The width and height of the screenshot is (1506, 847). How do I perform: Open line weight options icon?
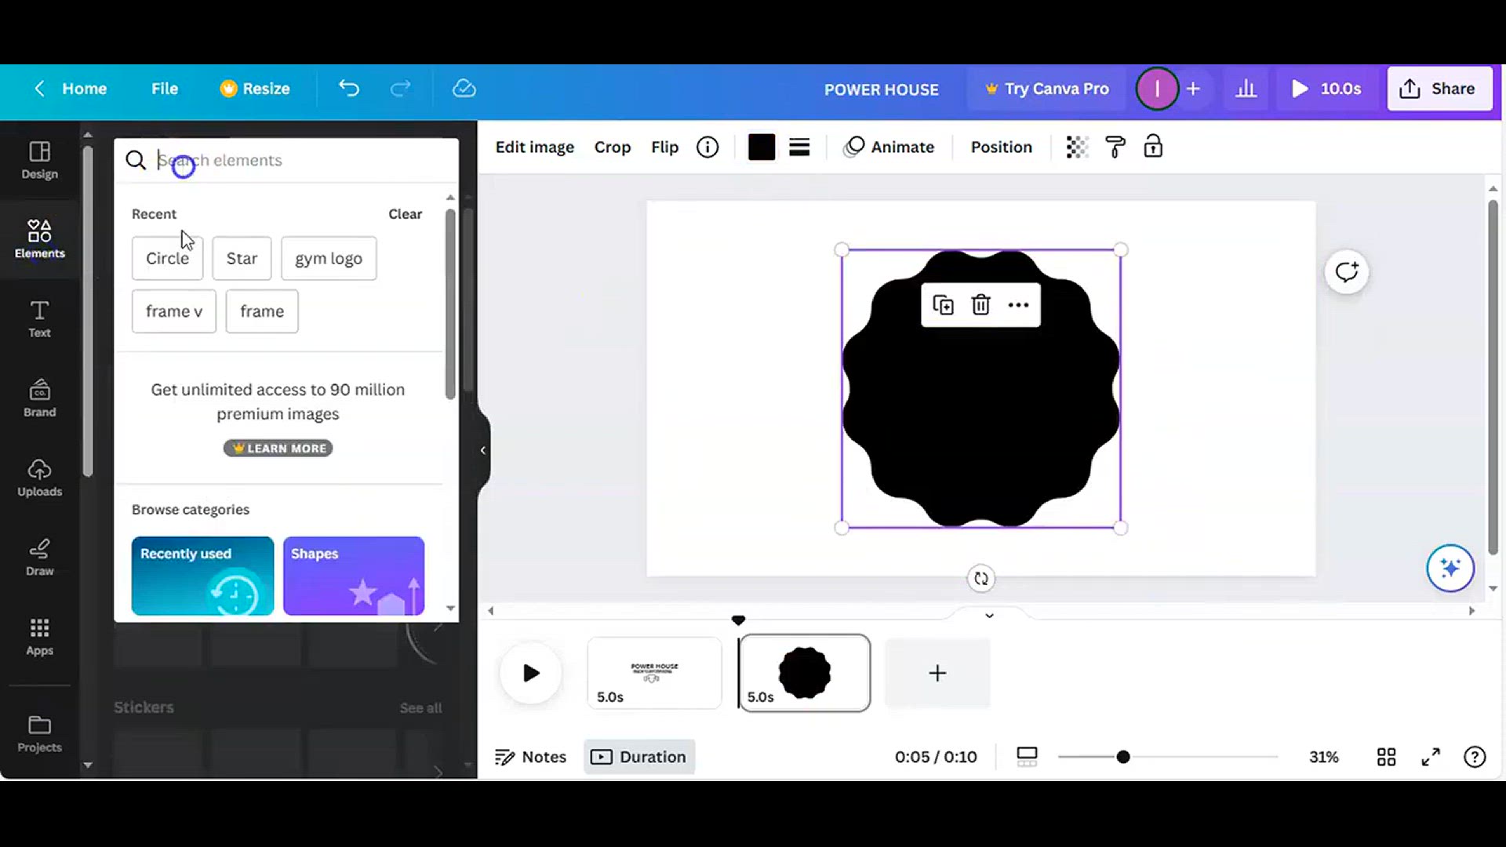point(799,147)
